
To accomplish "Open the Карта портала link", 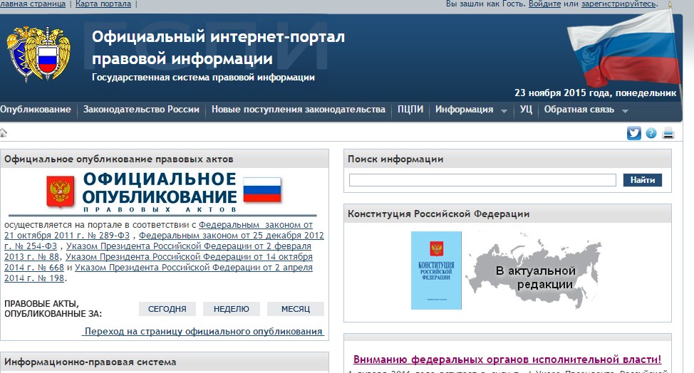I will pyautogui.click(x=103, y=4).
